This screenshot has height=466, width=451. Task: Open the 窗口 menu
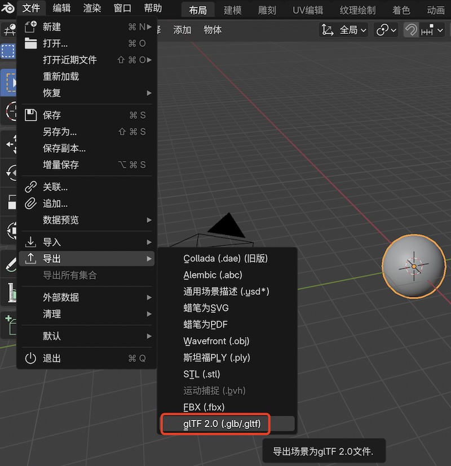(x=122, y=8)
